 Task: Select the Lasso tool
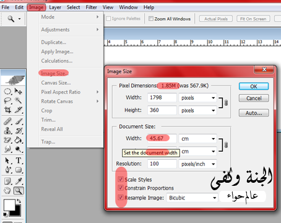coord(7,100)
